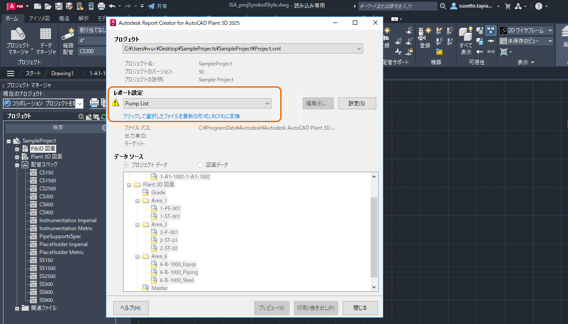Viewport: 568px width, 324px height.
Task: Open the Help question mark icon
Action: 539,6
